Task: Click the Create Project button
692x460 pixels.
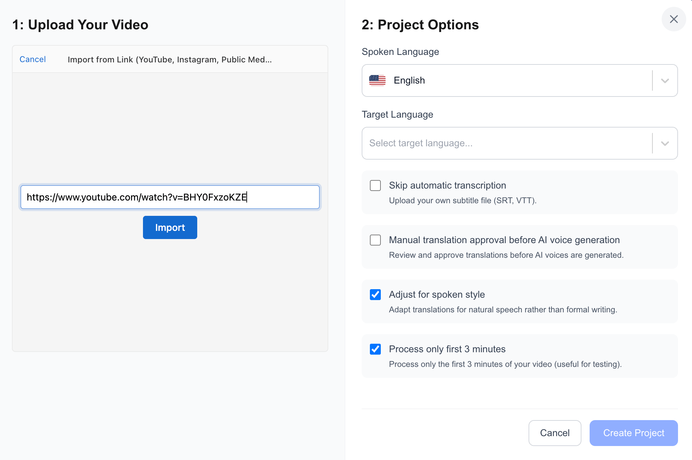Action: click(633, 433)
